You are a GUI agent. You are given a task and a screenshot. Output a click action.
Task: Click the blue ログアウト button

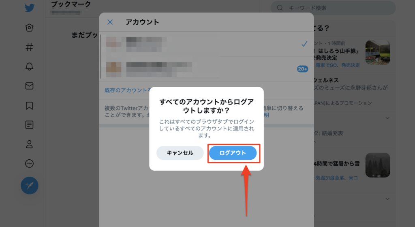coord(233,153)
